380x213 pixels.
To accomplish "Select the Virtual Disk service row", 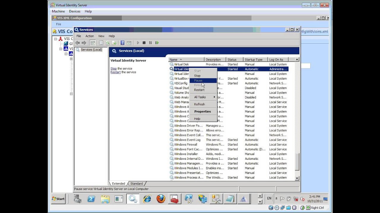I will click(229, 64).
